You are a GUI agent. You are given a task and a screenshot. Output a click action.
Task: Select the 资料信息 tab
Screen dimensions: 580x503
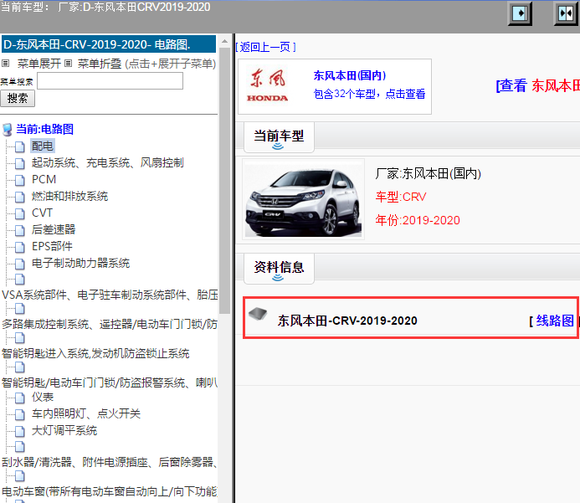(279, 268)
